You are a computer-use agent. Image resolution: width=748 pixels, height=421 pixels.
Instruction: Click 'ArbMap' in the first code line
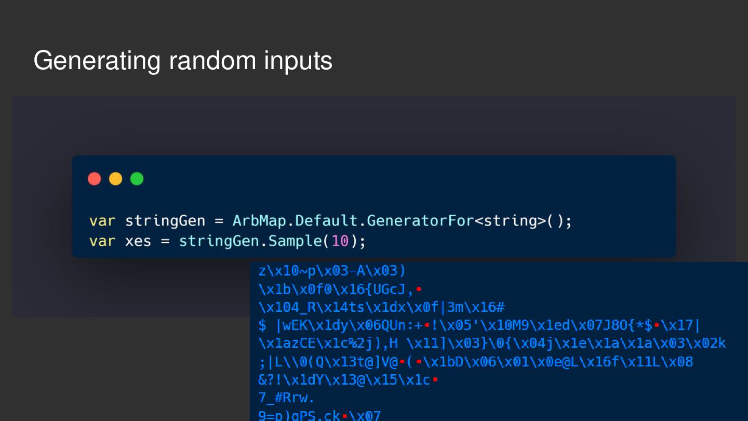pos(259,221)
